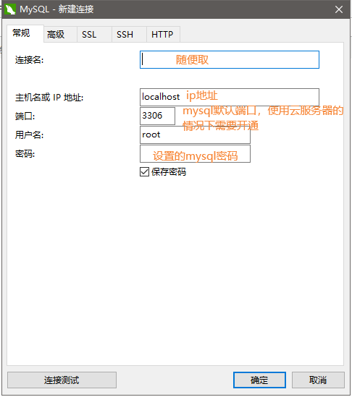This screenshot has height=397, width=352.
Task: Click the localhost host address field
Action: point(230,97)
